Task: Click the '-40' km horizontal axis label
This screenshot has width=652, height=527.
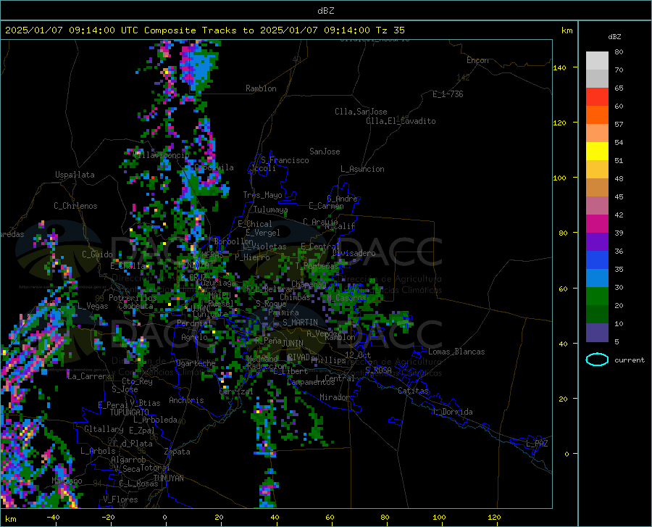Action: pyautogui.click(x=52, y=518)
